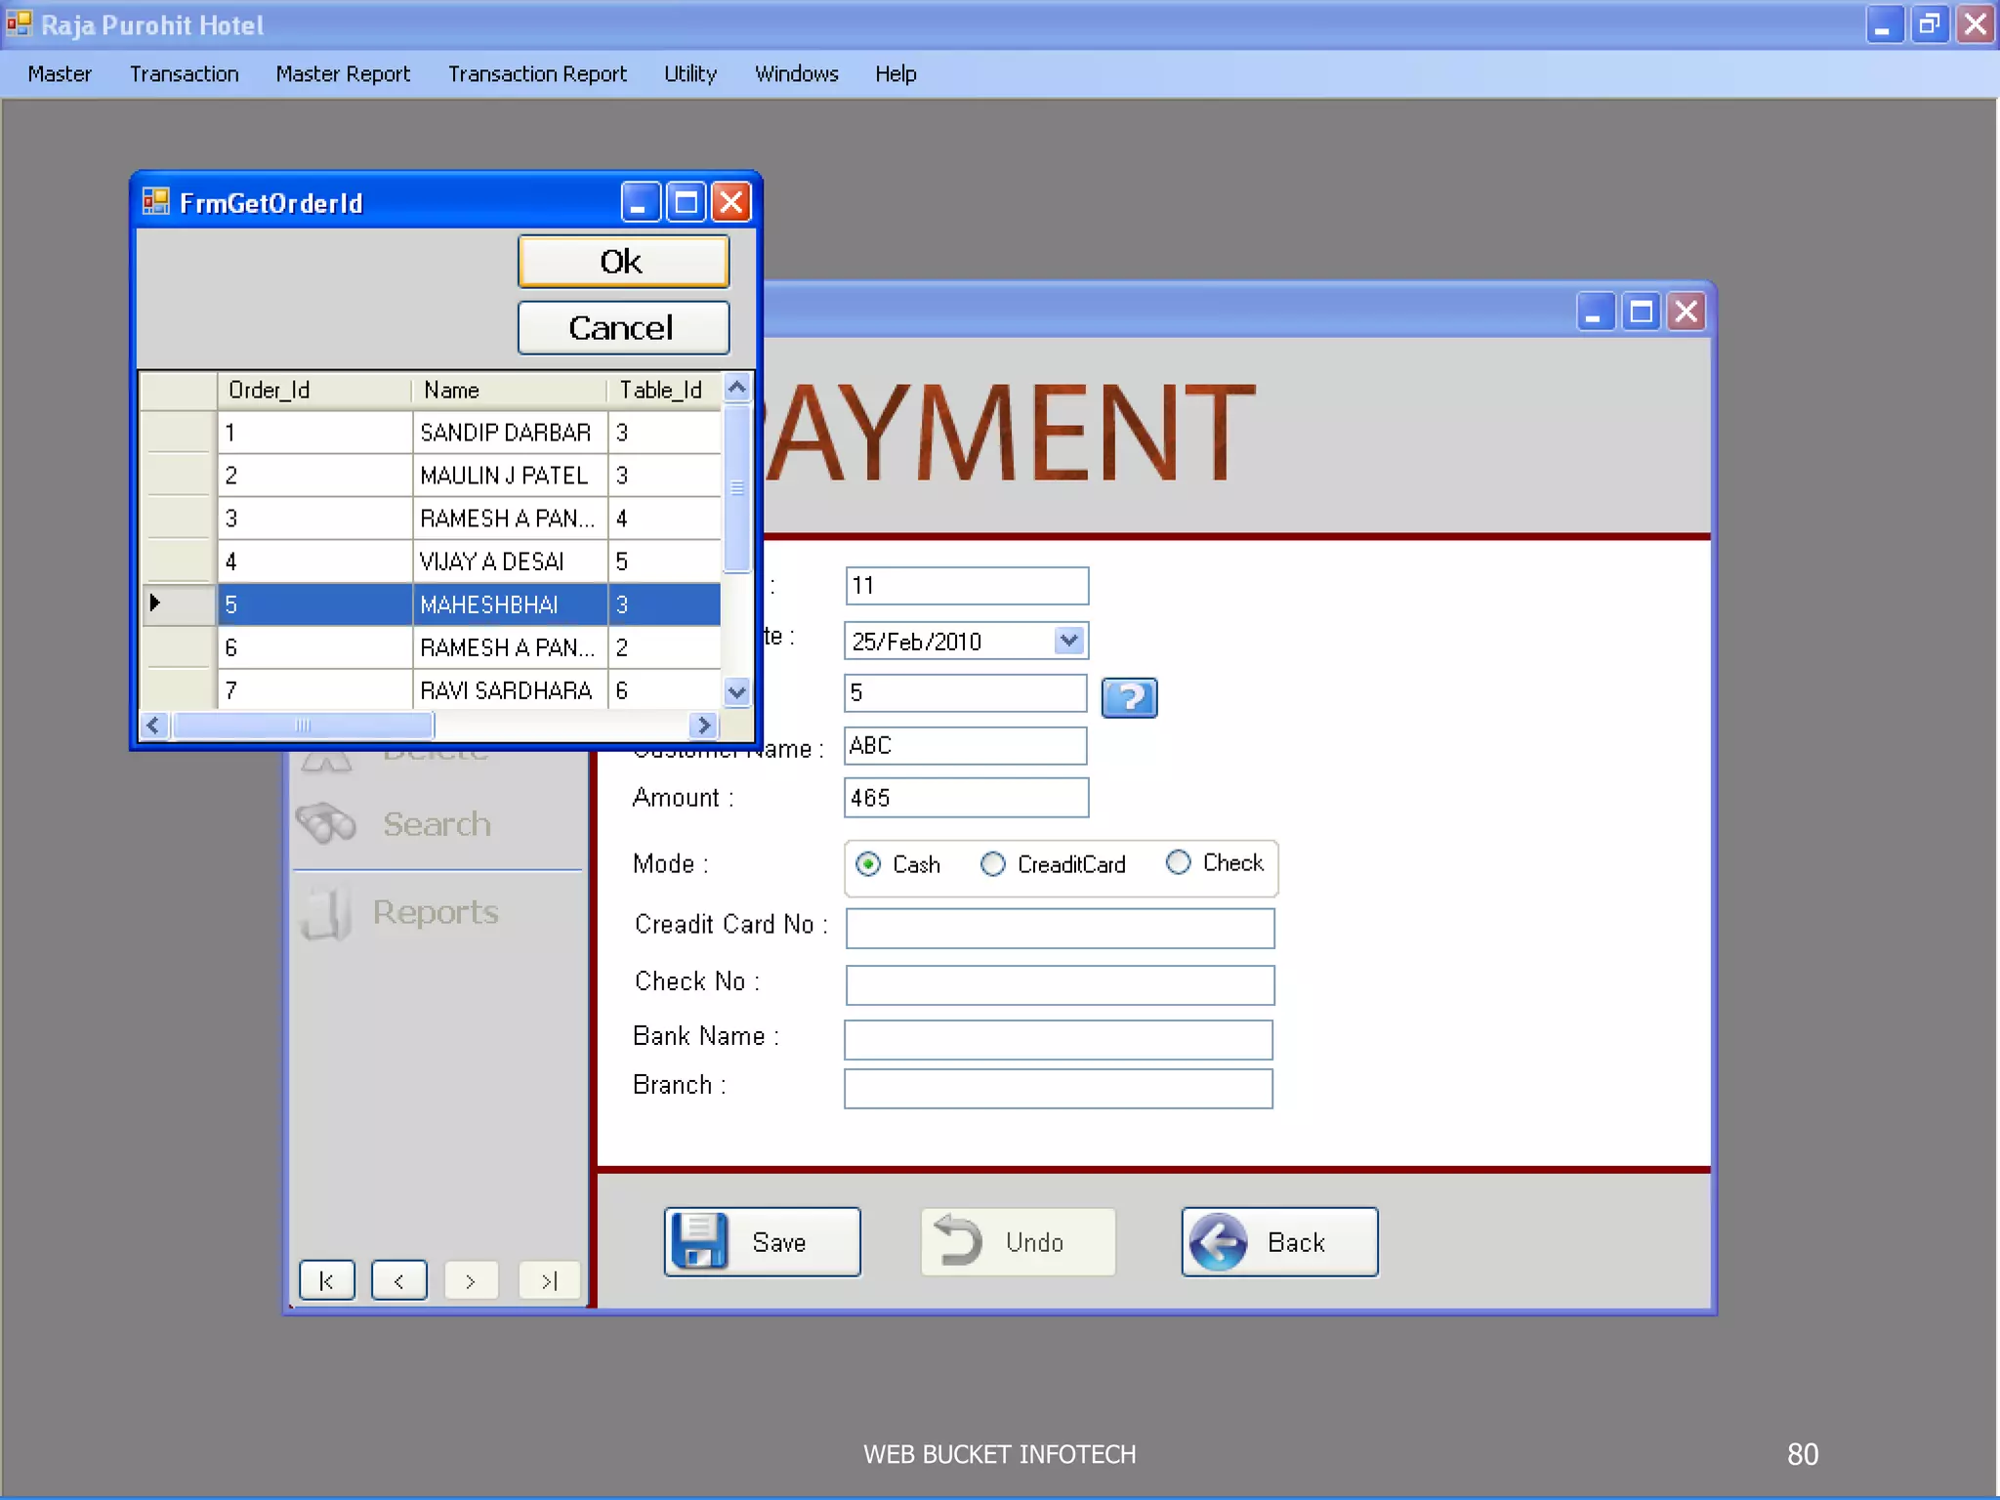Viewport: 2000px width, 1500px height.
Task: Go to next record navigation button
Action: pyautogui.click(x=471, y=1280)
